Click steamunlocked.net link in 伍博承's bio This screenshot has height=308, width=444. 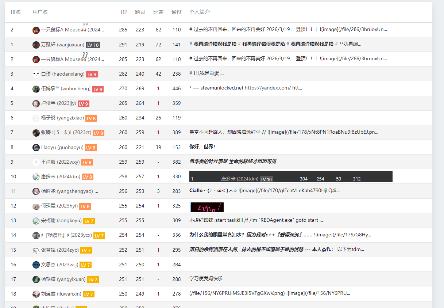click(221, 88)
